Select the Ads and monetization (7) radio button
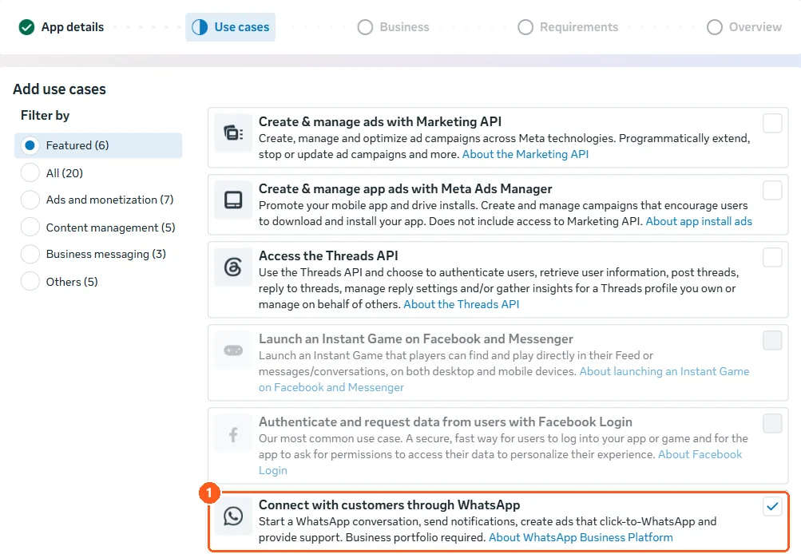 click(x=30, y=200)
